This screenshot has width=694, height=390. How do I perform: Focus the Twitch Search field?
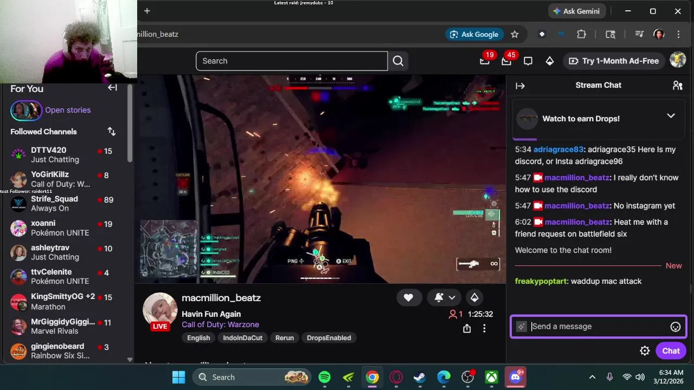tap(292, 61)
